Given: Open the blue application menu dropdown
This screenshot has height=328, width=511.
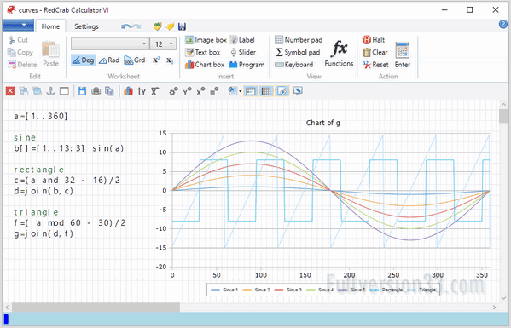Looking at the screenshot, I should [18, 25].
